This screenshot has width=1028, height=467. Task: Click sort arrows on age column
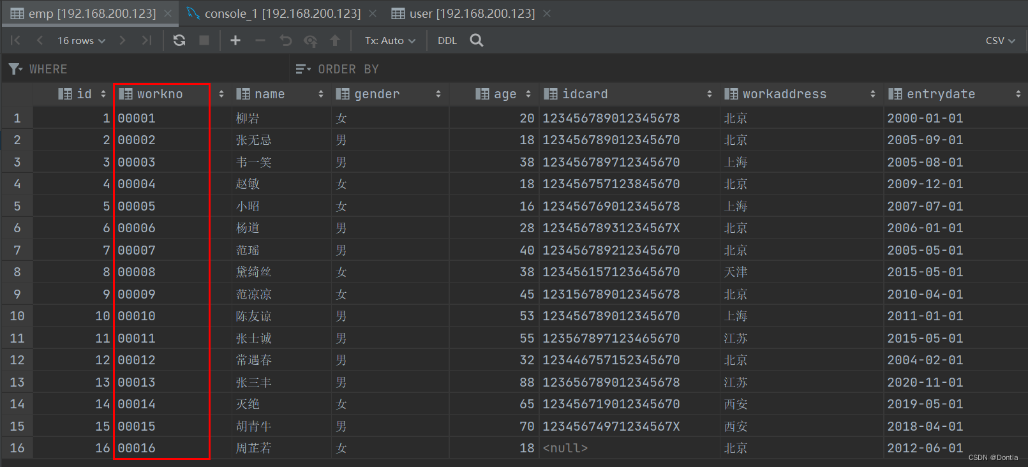click(528, 94)
